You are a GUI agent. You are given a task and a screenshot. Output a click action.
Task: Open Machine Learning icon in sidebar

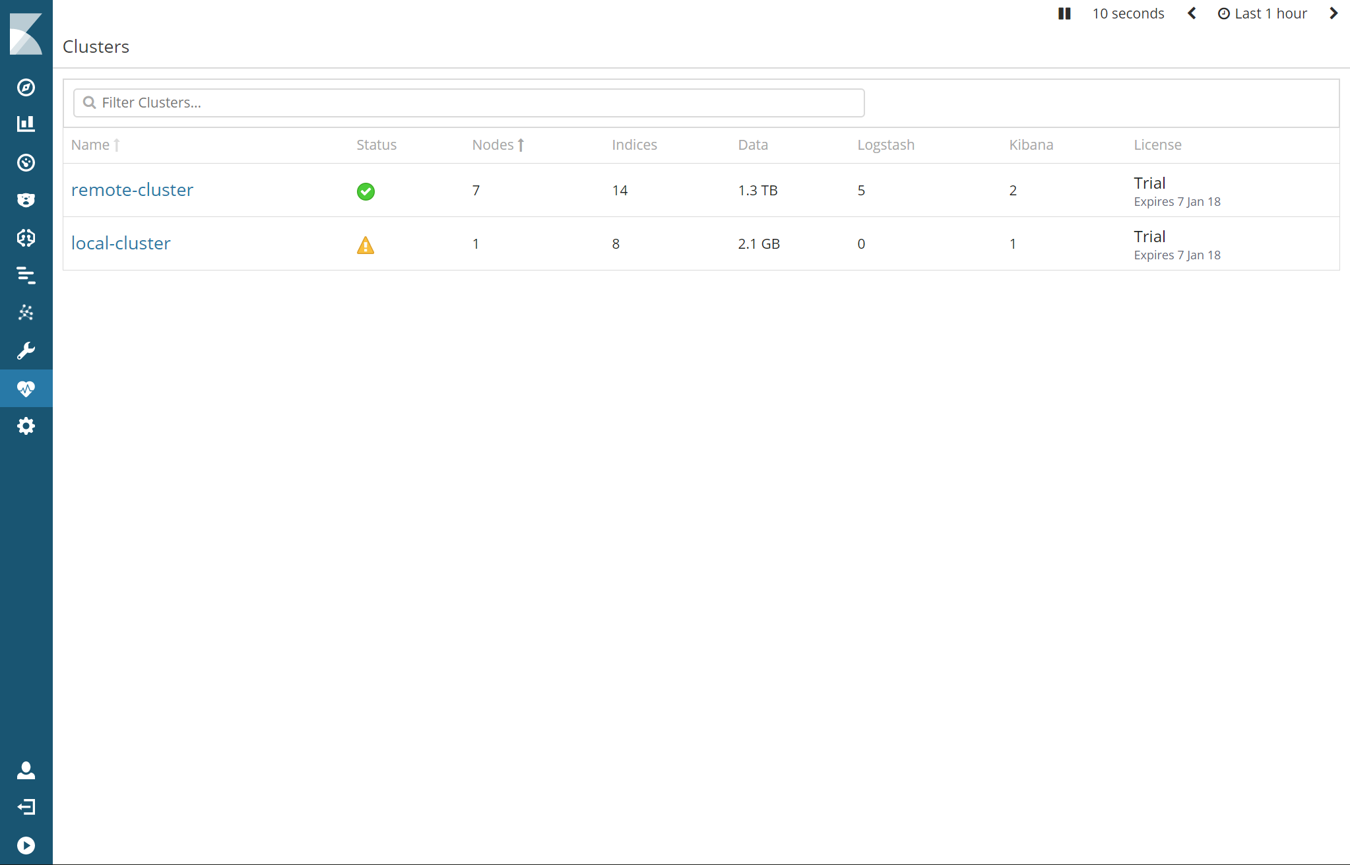(26, 238)
